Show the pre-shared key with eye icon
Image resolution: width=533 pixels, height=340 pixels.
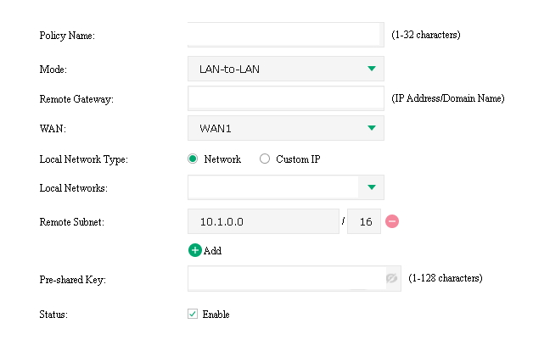click(x=391, y=278)
